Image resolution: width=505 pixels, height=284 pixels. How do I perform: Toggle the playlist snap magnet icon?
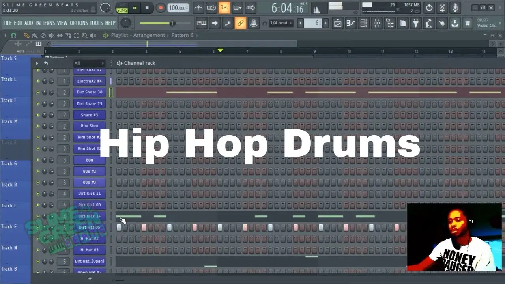[14, 35]
